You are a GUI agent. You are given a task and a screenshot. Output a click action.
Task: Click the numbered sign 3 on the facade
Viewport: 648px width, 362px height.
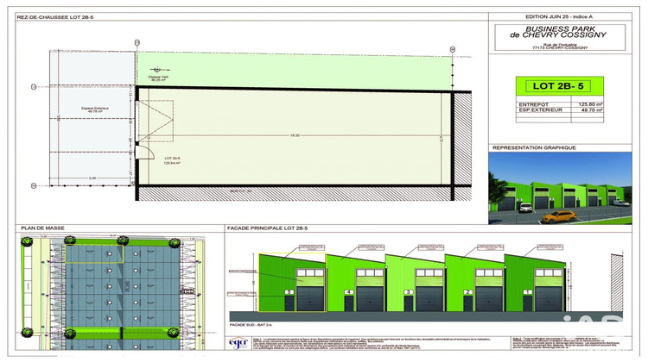click(407, 292)
